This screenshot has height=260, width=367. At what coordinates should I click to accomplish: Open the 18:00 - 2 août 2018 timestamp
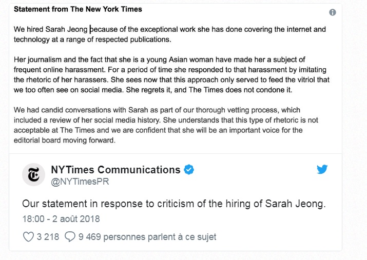61,219
